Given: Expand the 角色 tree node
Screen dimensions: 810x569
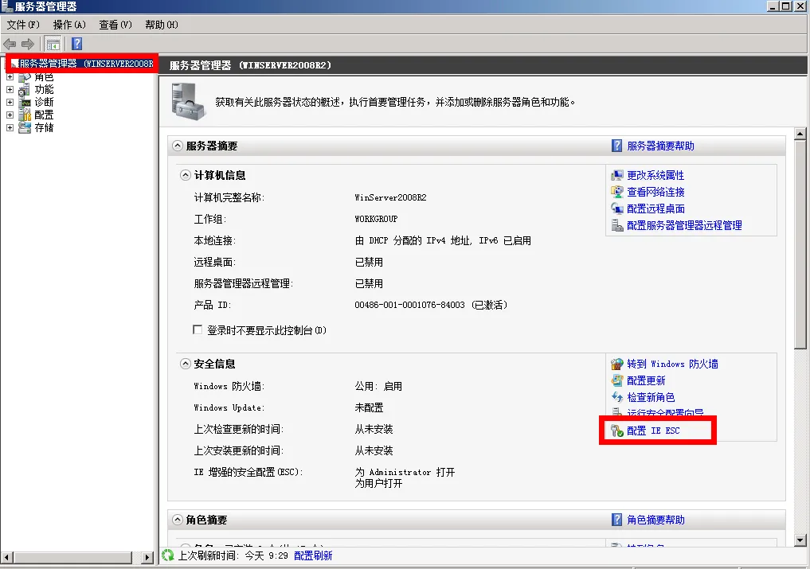Looking at the screenshot, I should coord(10,77).
